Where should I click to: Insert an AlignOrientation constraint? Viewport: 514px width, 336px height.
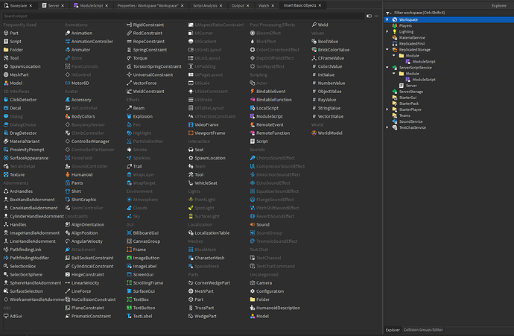pos(85,224)
